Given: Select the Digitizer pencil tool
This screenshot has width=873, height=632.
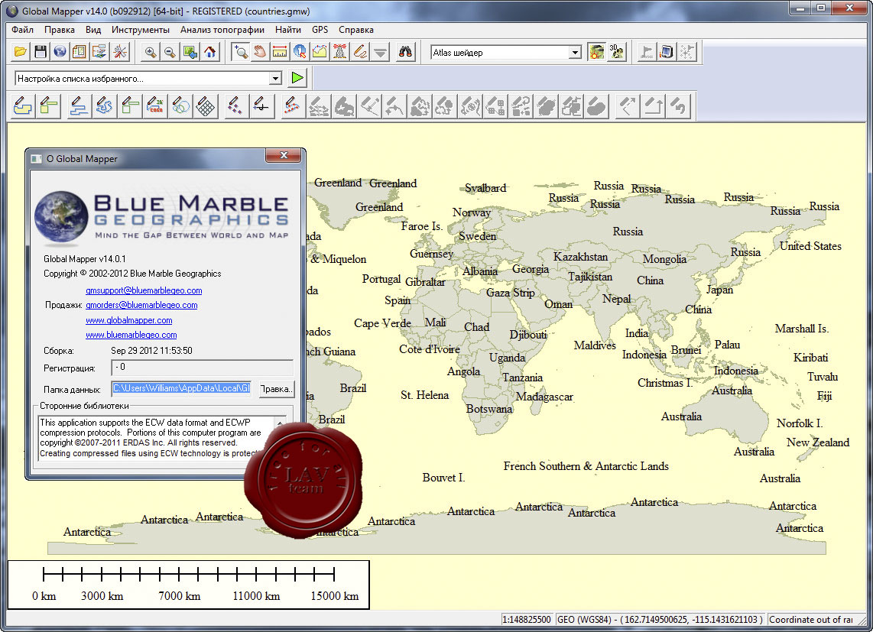Looking at the screenshot, I should pos(360,52).
